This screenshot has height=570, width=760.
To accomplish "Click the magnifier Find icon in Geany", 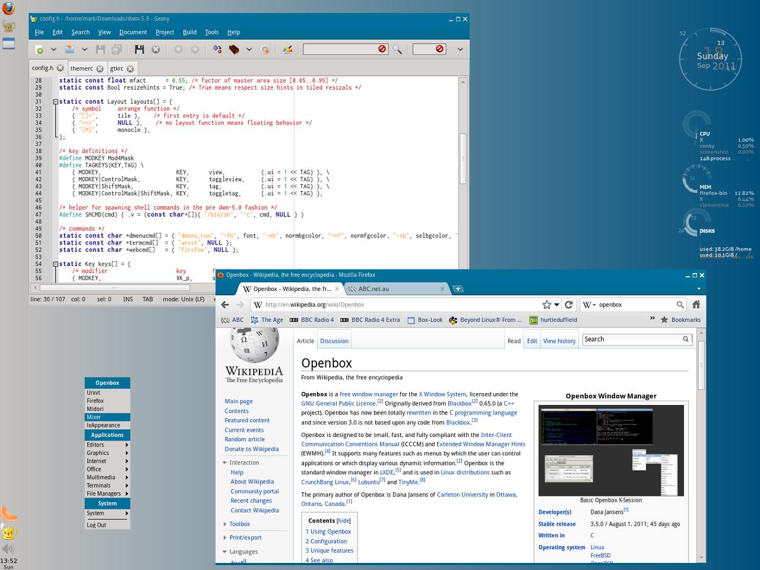I will click(x=397, y=49).
